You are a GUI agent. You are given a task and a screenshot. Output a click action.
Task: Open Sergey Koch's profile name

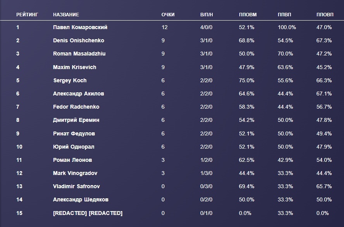tap(70, 80)
